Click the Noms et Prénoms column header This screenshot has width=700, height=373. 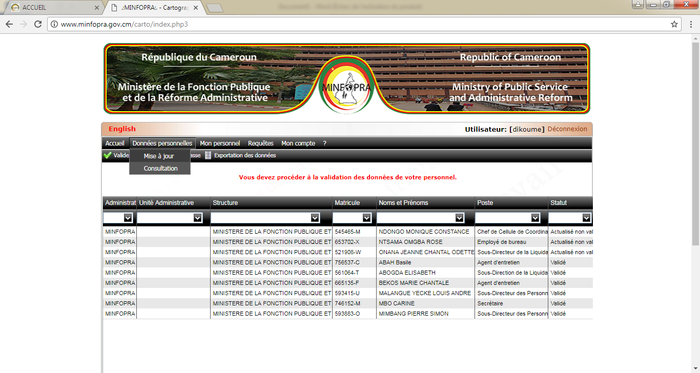click(x=425, y=203)
